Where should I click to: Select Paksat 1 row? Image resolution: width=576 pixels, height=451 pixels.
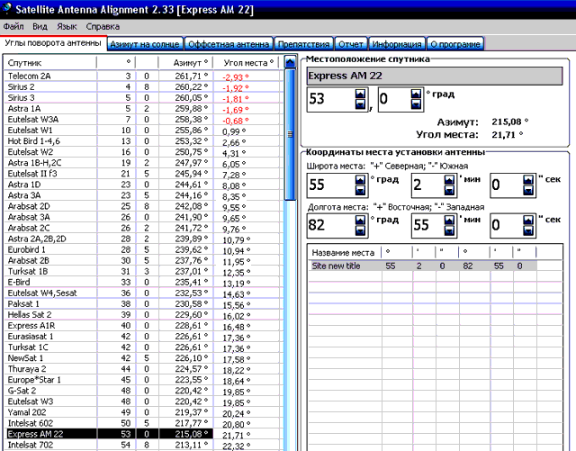pos(143,304)
